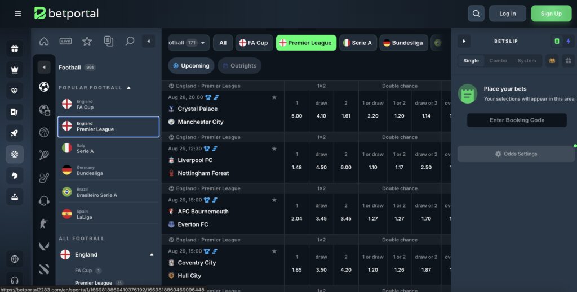
Task: Open Italy Serie A in sidebar
Action: point(109,149)
